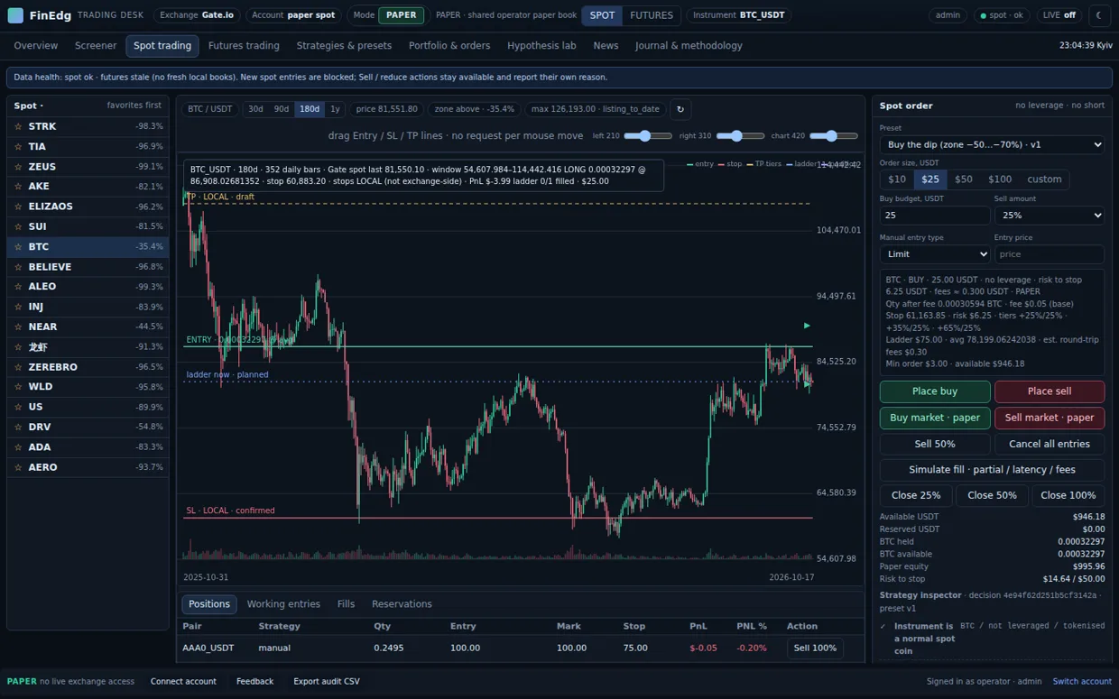Open Manual entry type Limit dropdown
Image resolution: width=1119 pixels, height=699 pixels.
tap(935, 254)
